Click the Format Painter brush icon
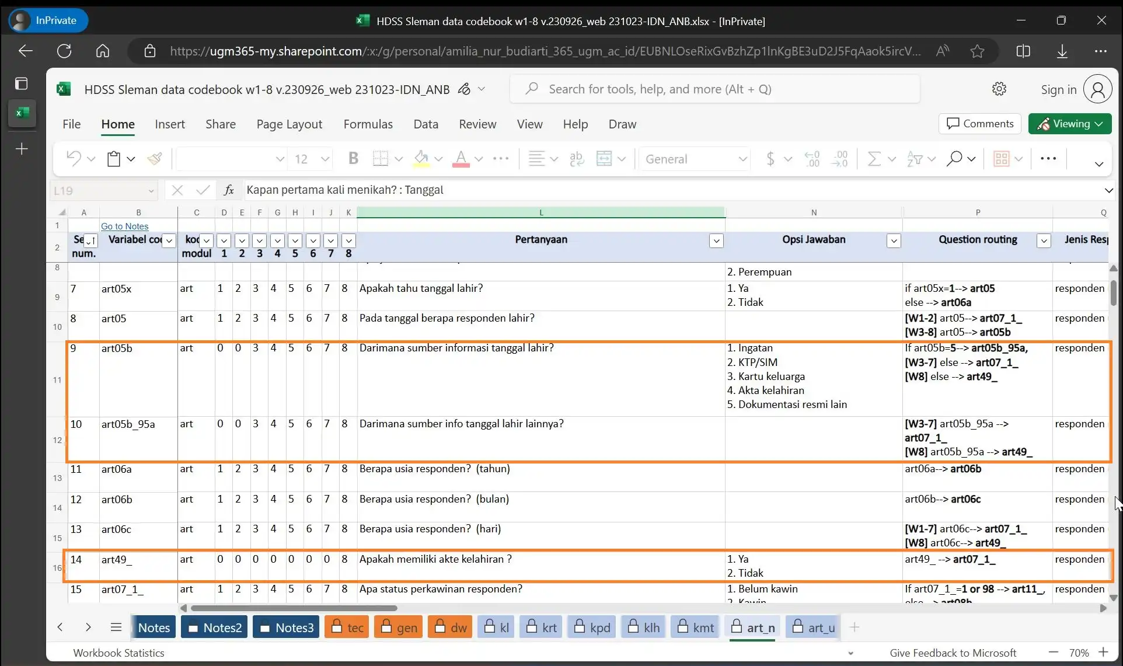This screenshot has width=1123, height=666. tap(155, 159)
